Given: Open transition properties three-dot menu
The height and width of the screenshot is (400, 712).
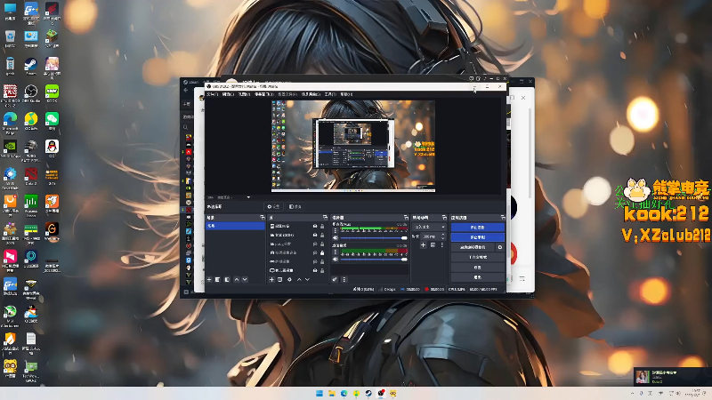Looking at the screenshot, I should click(441, 245).
